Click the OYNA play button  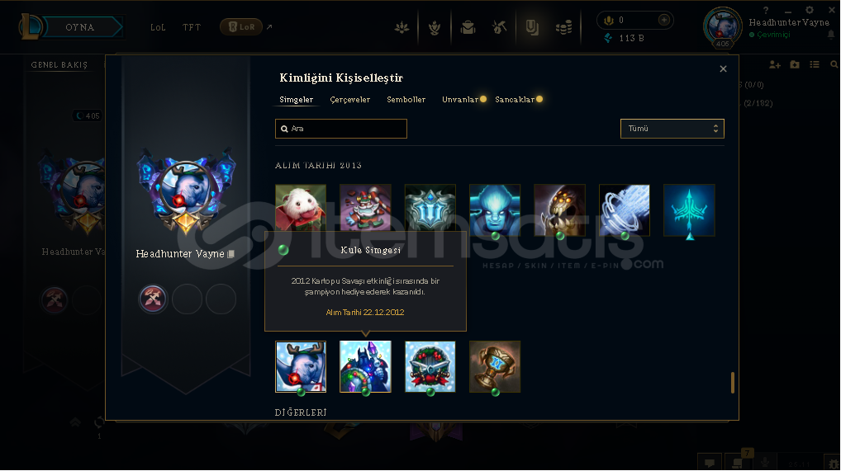pyautogui.click(x=80, y=26)
